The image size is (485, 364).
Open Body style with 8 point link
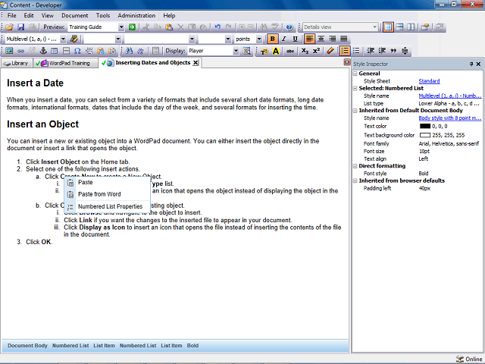[x=449, y=118]
